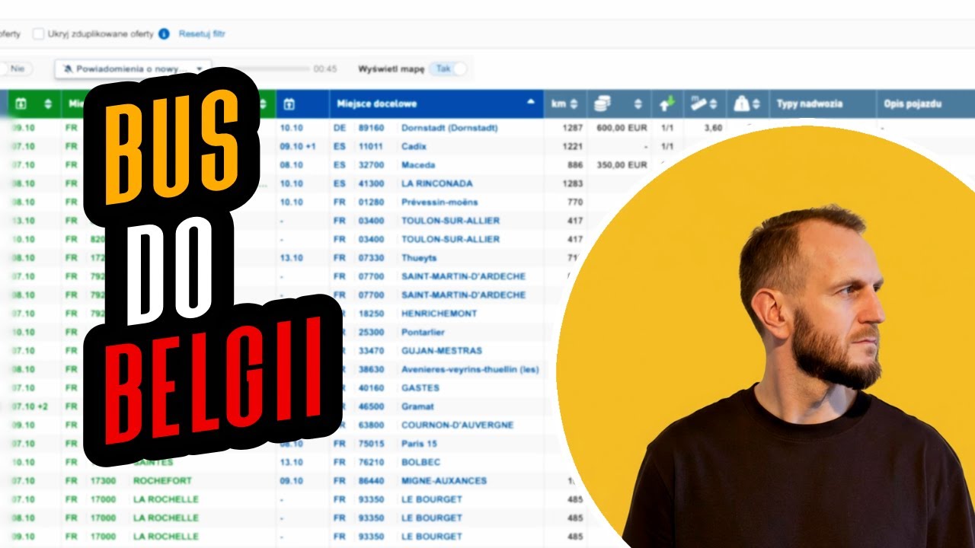The height and width of the screenshot is (548, 975).
Task: Open offer to Avenieres-veyrins-thuellin (les)
Action: 470,370
